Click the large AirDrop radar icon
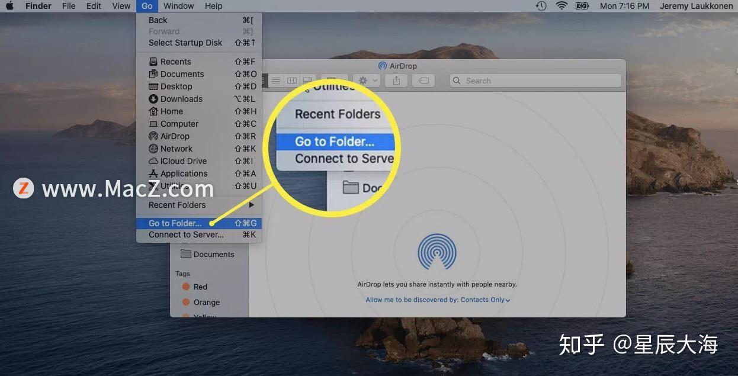The height and width of the screenshot is (376, 738). (437, 252)
